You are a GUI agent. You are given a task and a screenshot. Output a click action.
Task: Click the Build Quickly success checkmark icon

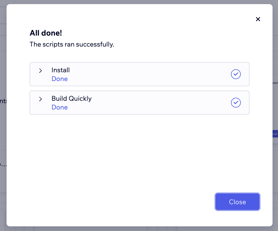pyautogui.click(x=236, y=102)
